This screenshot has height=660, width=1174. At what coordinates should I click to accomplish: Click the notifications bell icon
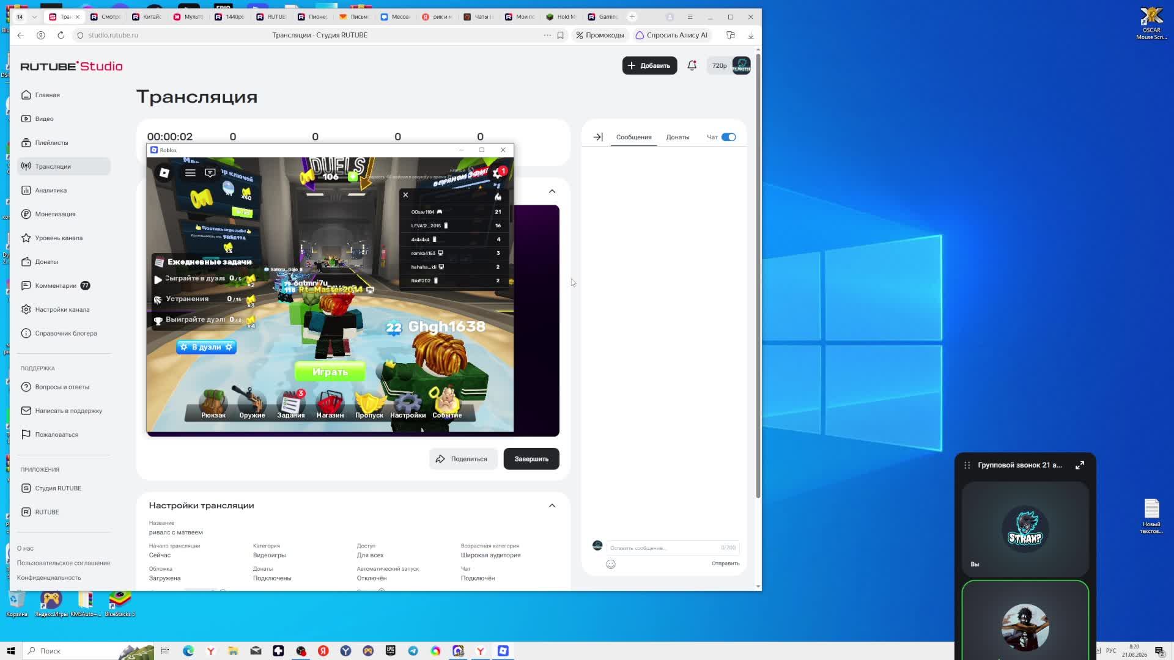[x=692, y=65]
